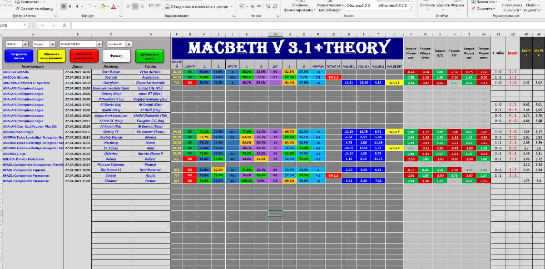The width and height of the screenshot is (545, 269).
Task: Toggle bold formatting (Ж)
Action: click(x=64, y=6)
